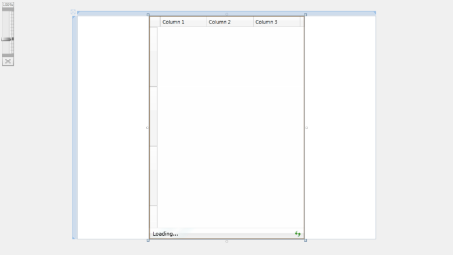Select the top-right resize handle of the grid
The width and height of the screenshot is (453, 255).
click(x=306, y=14)
